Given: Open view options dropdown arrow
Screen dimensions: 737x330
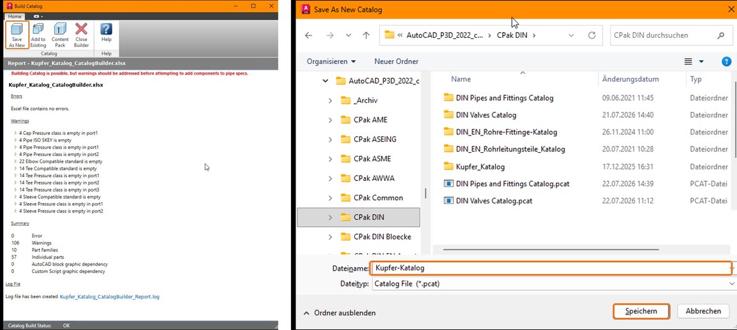Looking at the screenshot, I should click(701, 61).
